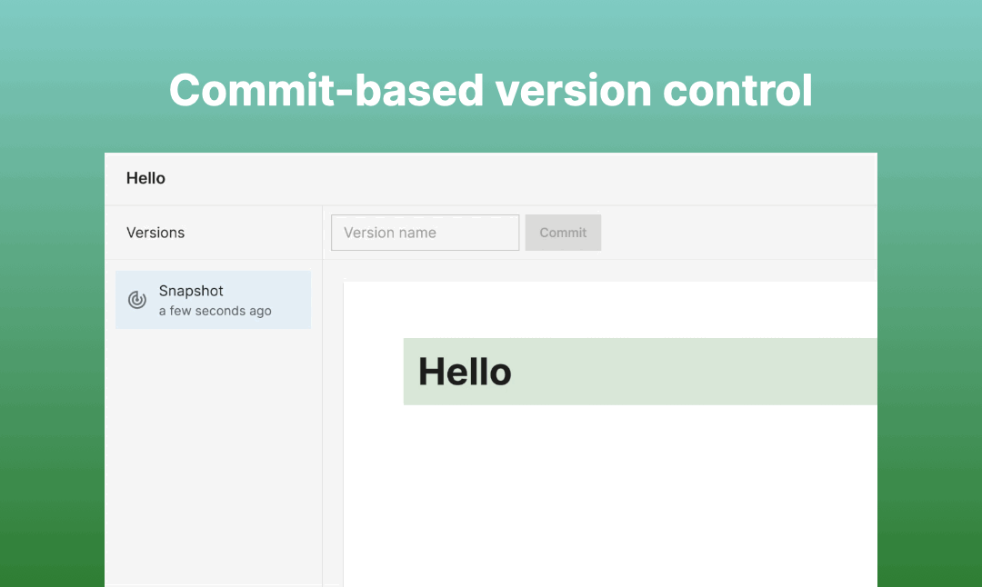This screenshot has height=587, width=982.
Task: Click the word "Commit-based" in banner headline
Action: (326, 90)
